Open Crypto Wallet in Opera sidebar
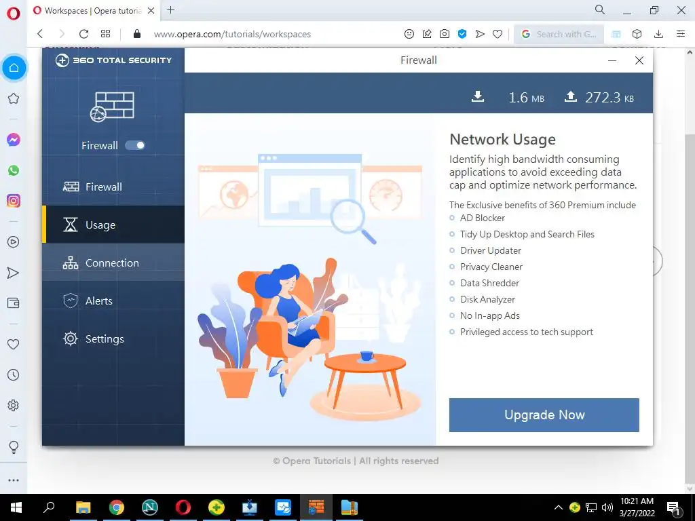Image resolution: width=695 pixels, height=521 pixels. point(14,303)
